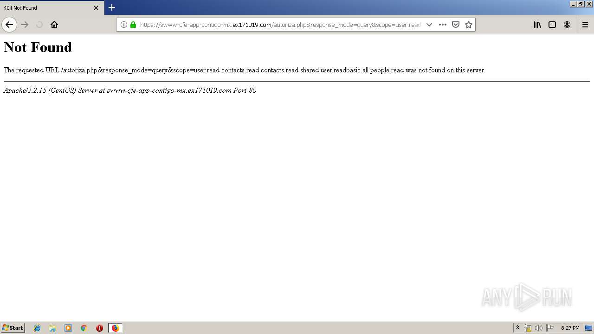
Task: Toggle the sidebar view
Action: [x=552, y=25]
